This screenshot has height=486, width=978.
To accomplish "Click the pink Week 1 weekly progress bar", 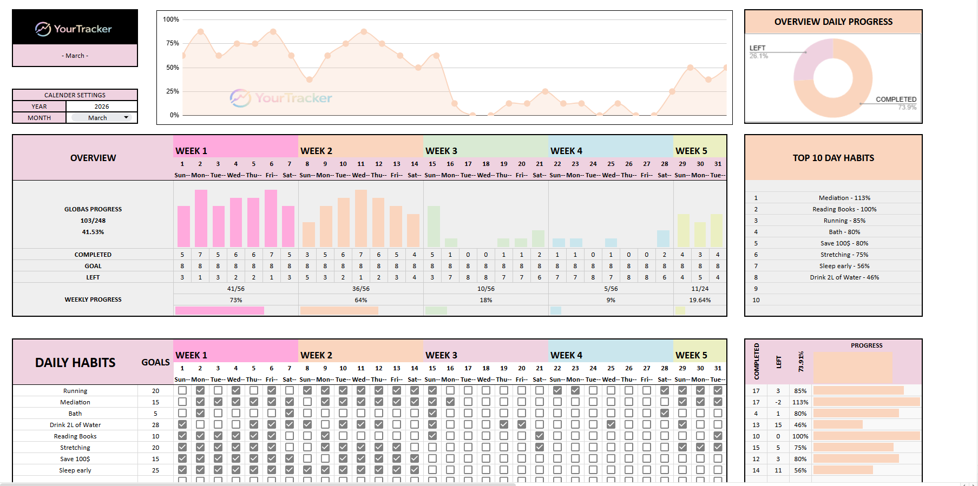I will pyautogui.click(x=219, y=310).
